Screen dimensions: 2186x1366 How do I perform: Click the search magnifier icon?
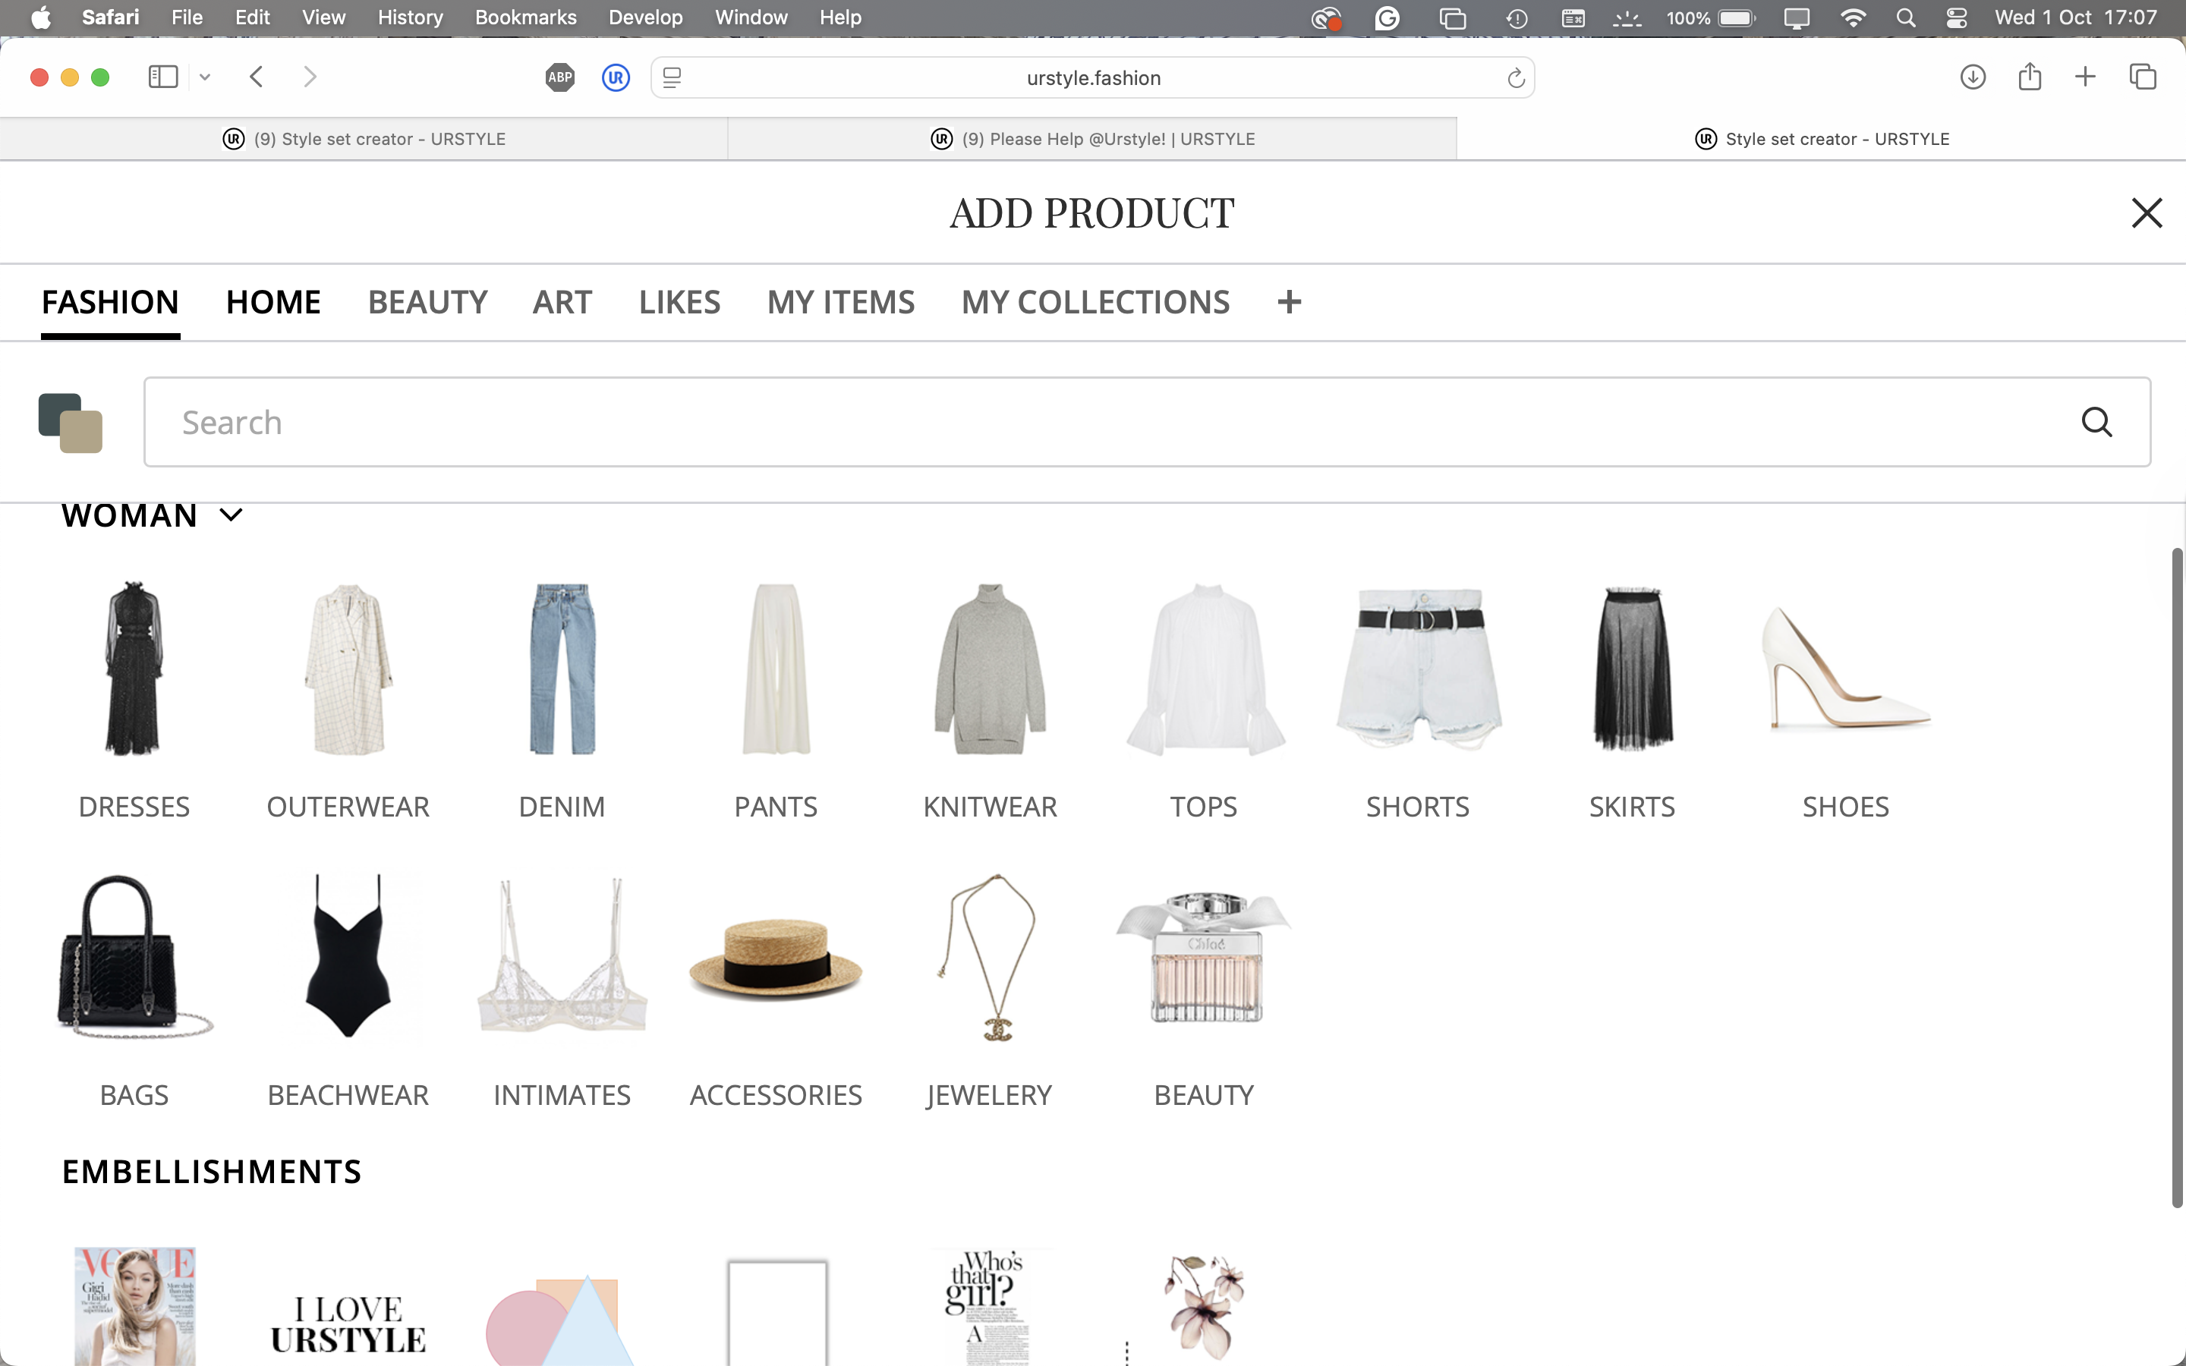2096,422
